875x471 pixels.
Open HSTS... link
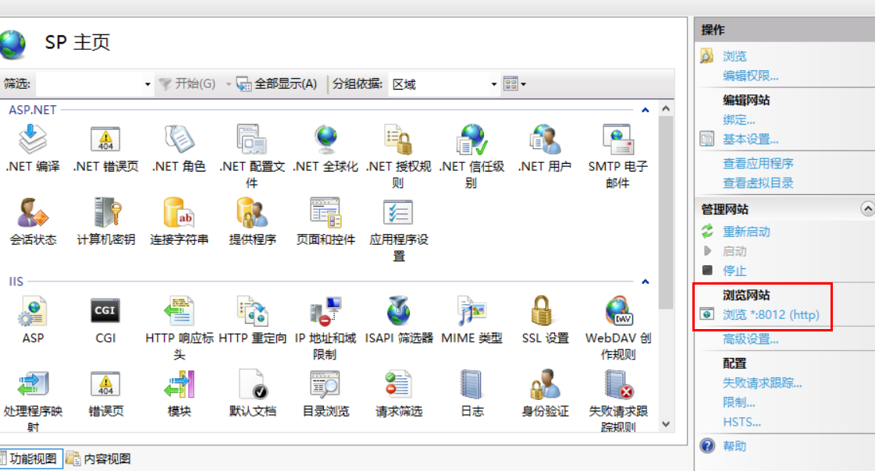coord(742,422)
